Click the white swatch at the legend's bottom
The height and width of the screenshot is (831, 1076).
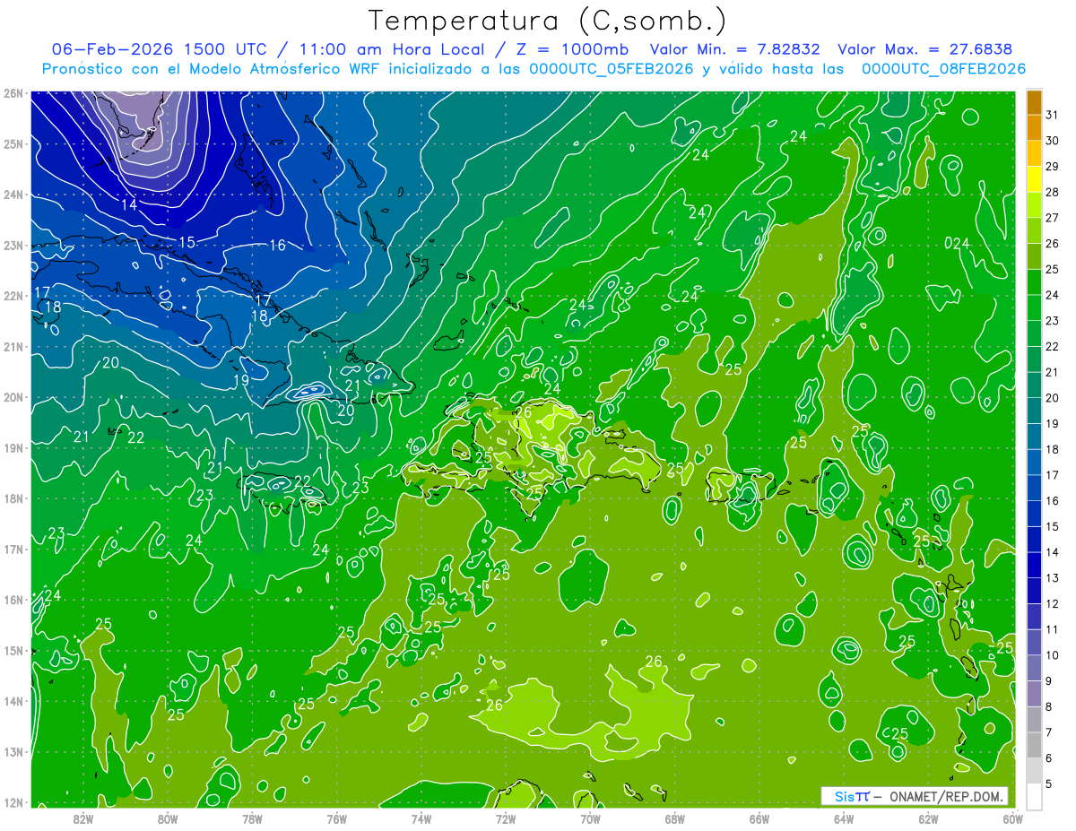point(1034,795)
